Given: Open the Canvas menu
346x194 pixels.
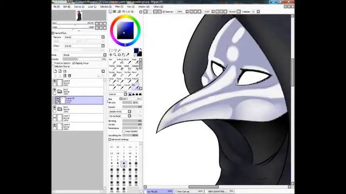Looking at the screenshot, I should 79,7.
